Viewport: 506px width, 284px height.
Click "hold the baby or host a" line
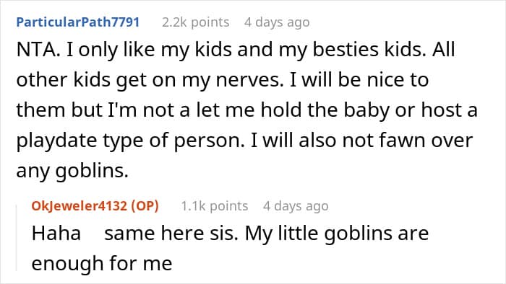click(369, 110)
